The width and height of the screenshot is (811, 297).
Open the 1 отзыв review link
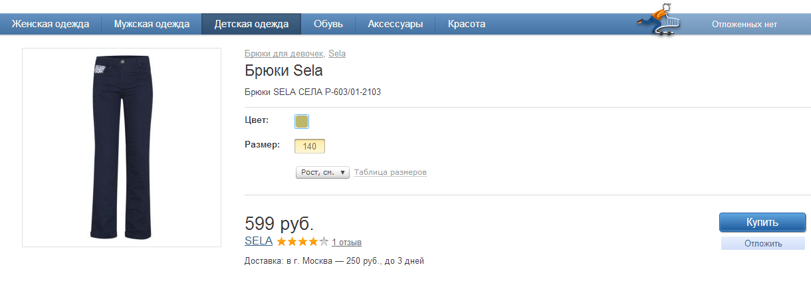pyautogui.click(x=347, y=243)
